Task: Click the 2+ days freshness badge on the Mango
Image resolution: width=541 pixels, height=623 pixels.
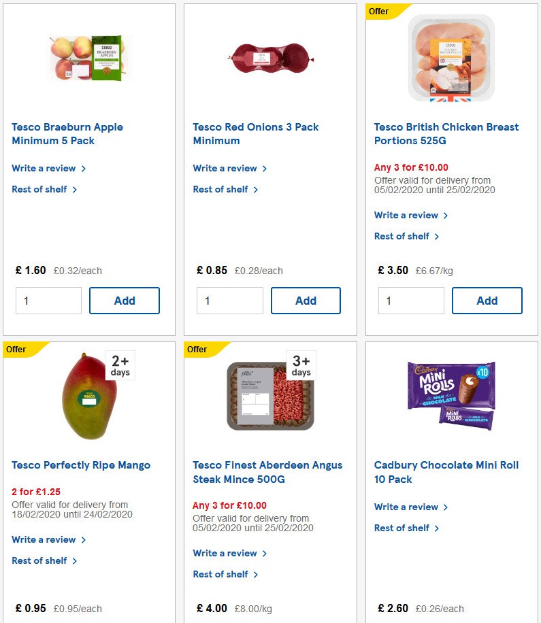Action: pos(119,365)
